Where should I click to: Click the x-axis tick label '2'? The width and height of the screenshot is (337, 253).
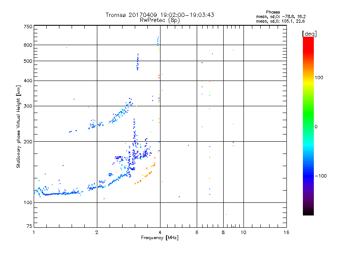[97, 232]
